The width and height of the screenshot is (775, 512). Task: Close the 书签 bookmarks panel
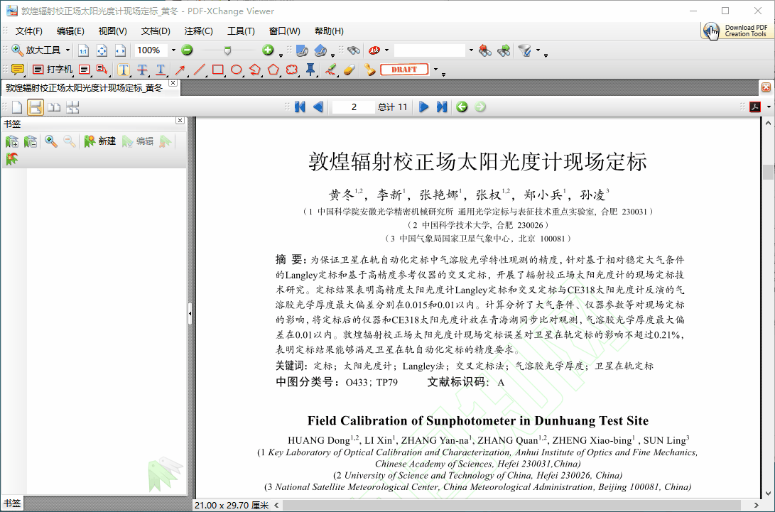180,121
